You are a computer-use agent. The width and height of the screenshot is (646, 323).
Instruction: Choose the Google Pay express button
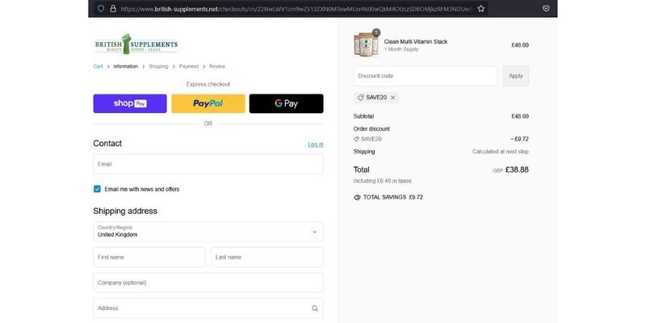287,103
